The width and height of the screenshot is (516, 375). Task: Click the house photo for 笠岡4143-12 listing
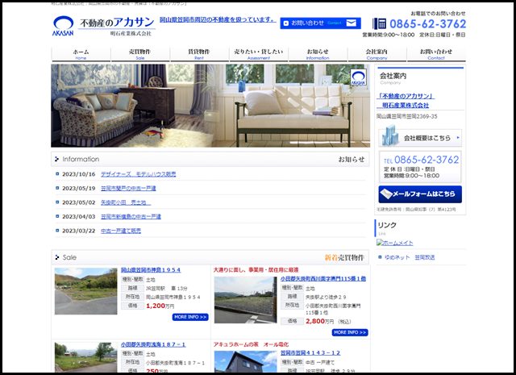pos(245,361)
